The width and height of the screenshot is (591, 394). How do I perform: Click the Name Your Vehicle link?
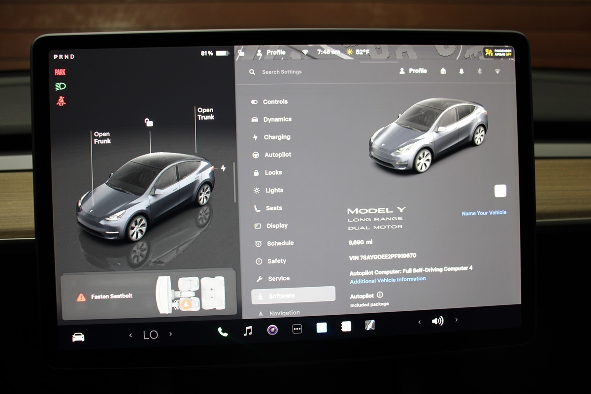click(484, 213)
